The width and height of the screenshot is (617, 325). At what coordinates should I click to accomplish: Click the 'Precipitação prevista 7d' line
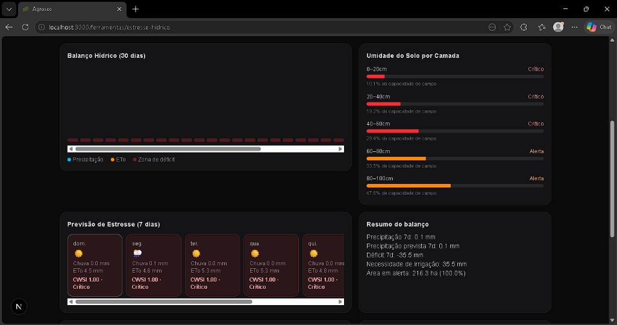tap(413, 246)
